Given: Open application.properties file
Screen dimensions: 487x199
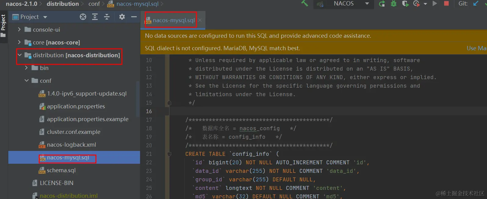Looking at the screenshot, I should point(76,106).
